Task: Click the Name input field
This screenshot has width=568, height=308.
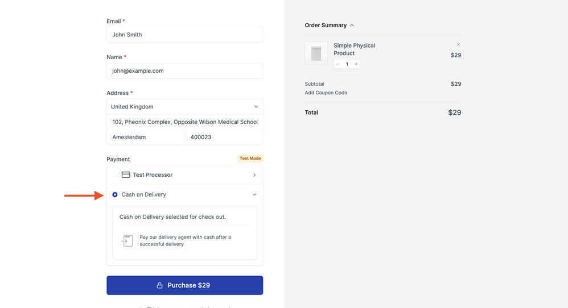Action: tap(184, 71)
